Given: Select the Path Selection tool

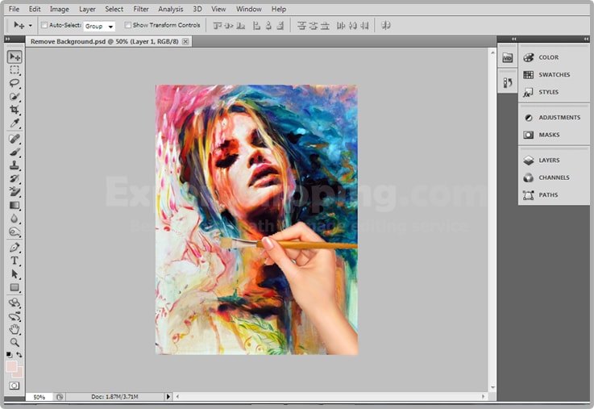Looking at the screenshot, I should coord(15,274).
